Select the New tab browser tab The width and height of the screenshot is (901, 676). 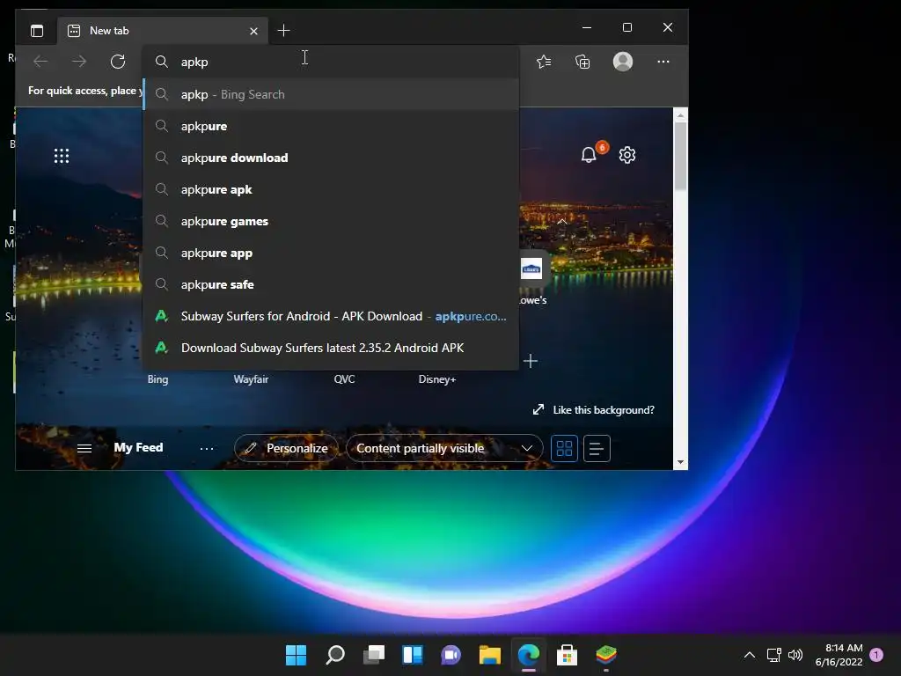163,31
